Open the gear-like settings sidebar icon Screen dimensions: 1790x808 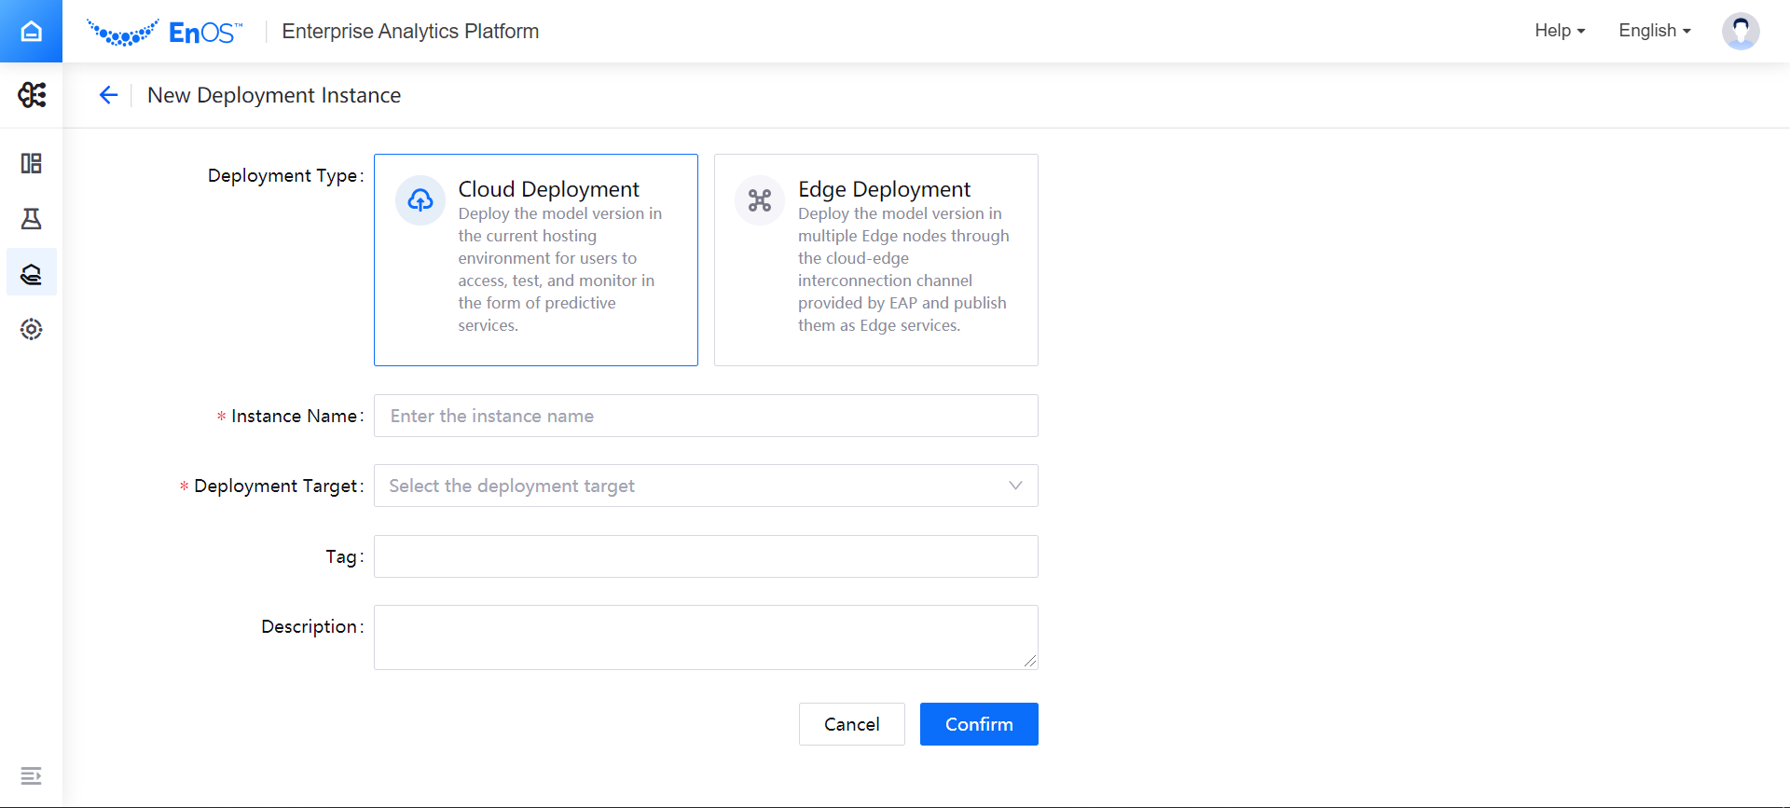tap(32, 329)
